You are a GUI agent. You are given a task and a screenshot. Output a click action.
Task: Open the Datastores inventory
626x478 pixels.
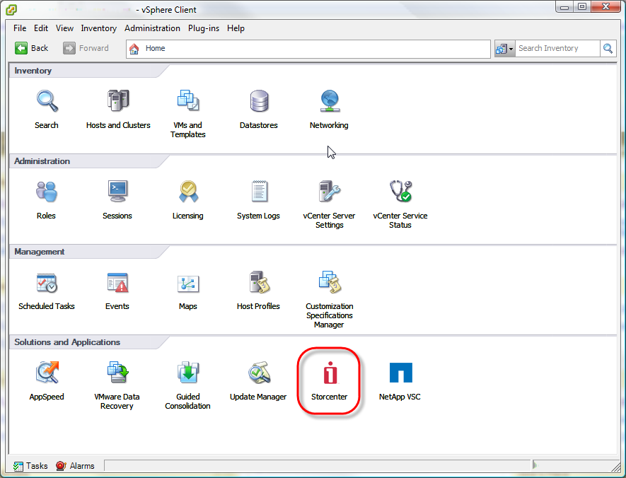coord(259,100)
